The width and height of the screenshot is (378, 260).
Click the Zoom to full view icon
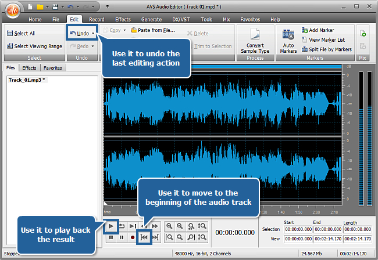[191, 226]
